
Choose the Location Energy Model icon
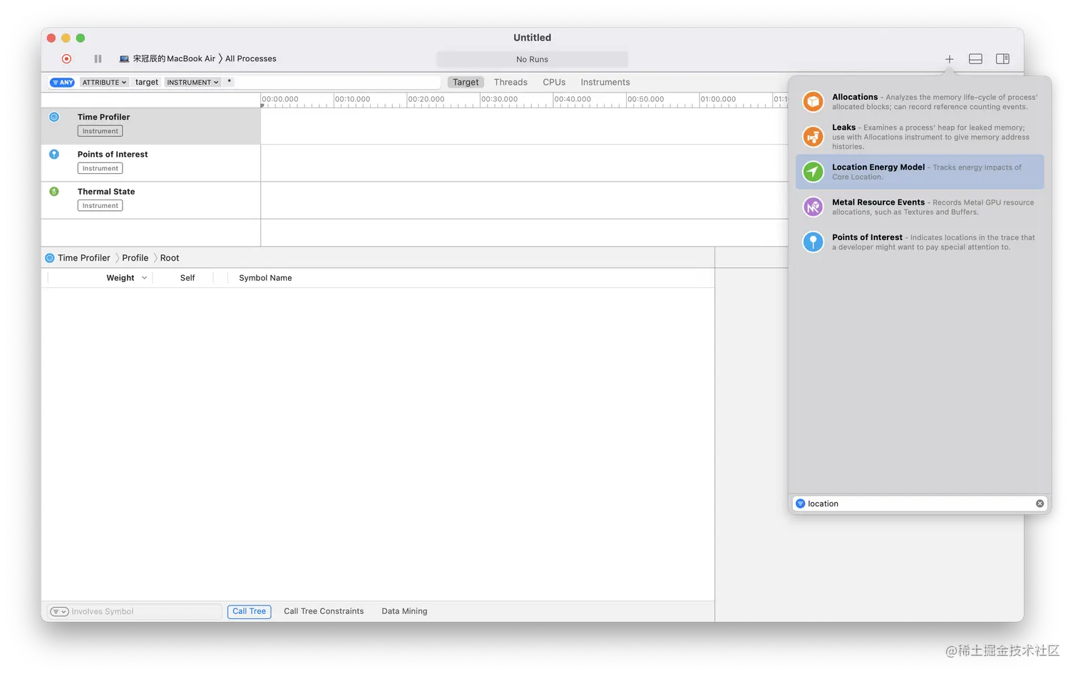(x=813, y=172)
